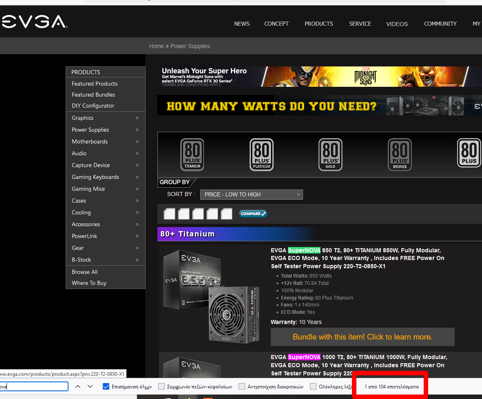
Task: Expand the Audio category
Action: click(x=106, y=153)
